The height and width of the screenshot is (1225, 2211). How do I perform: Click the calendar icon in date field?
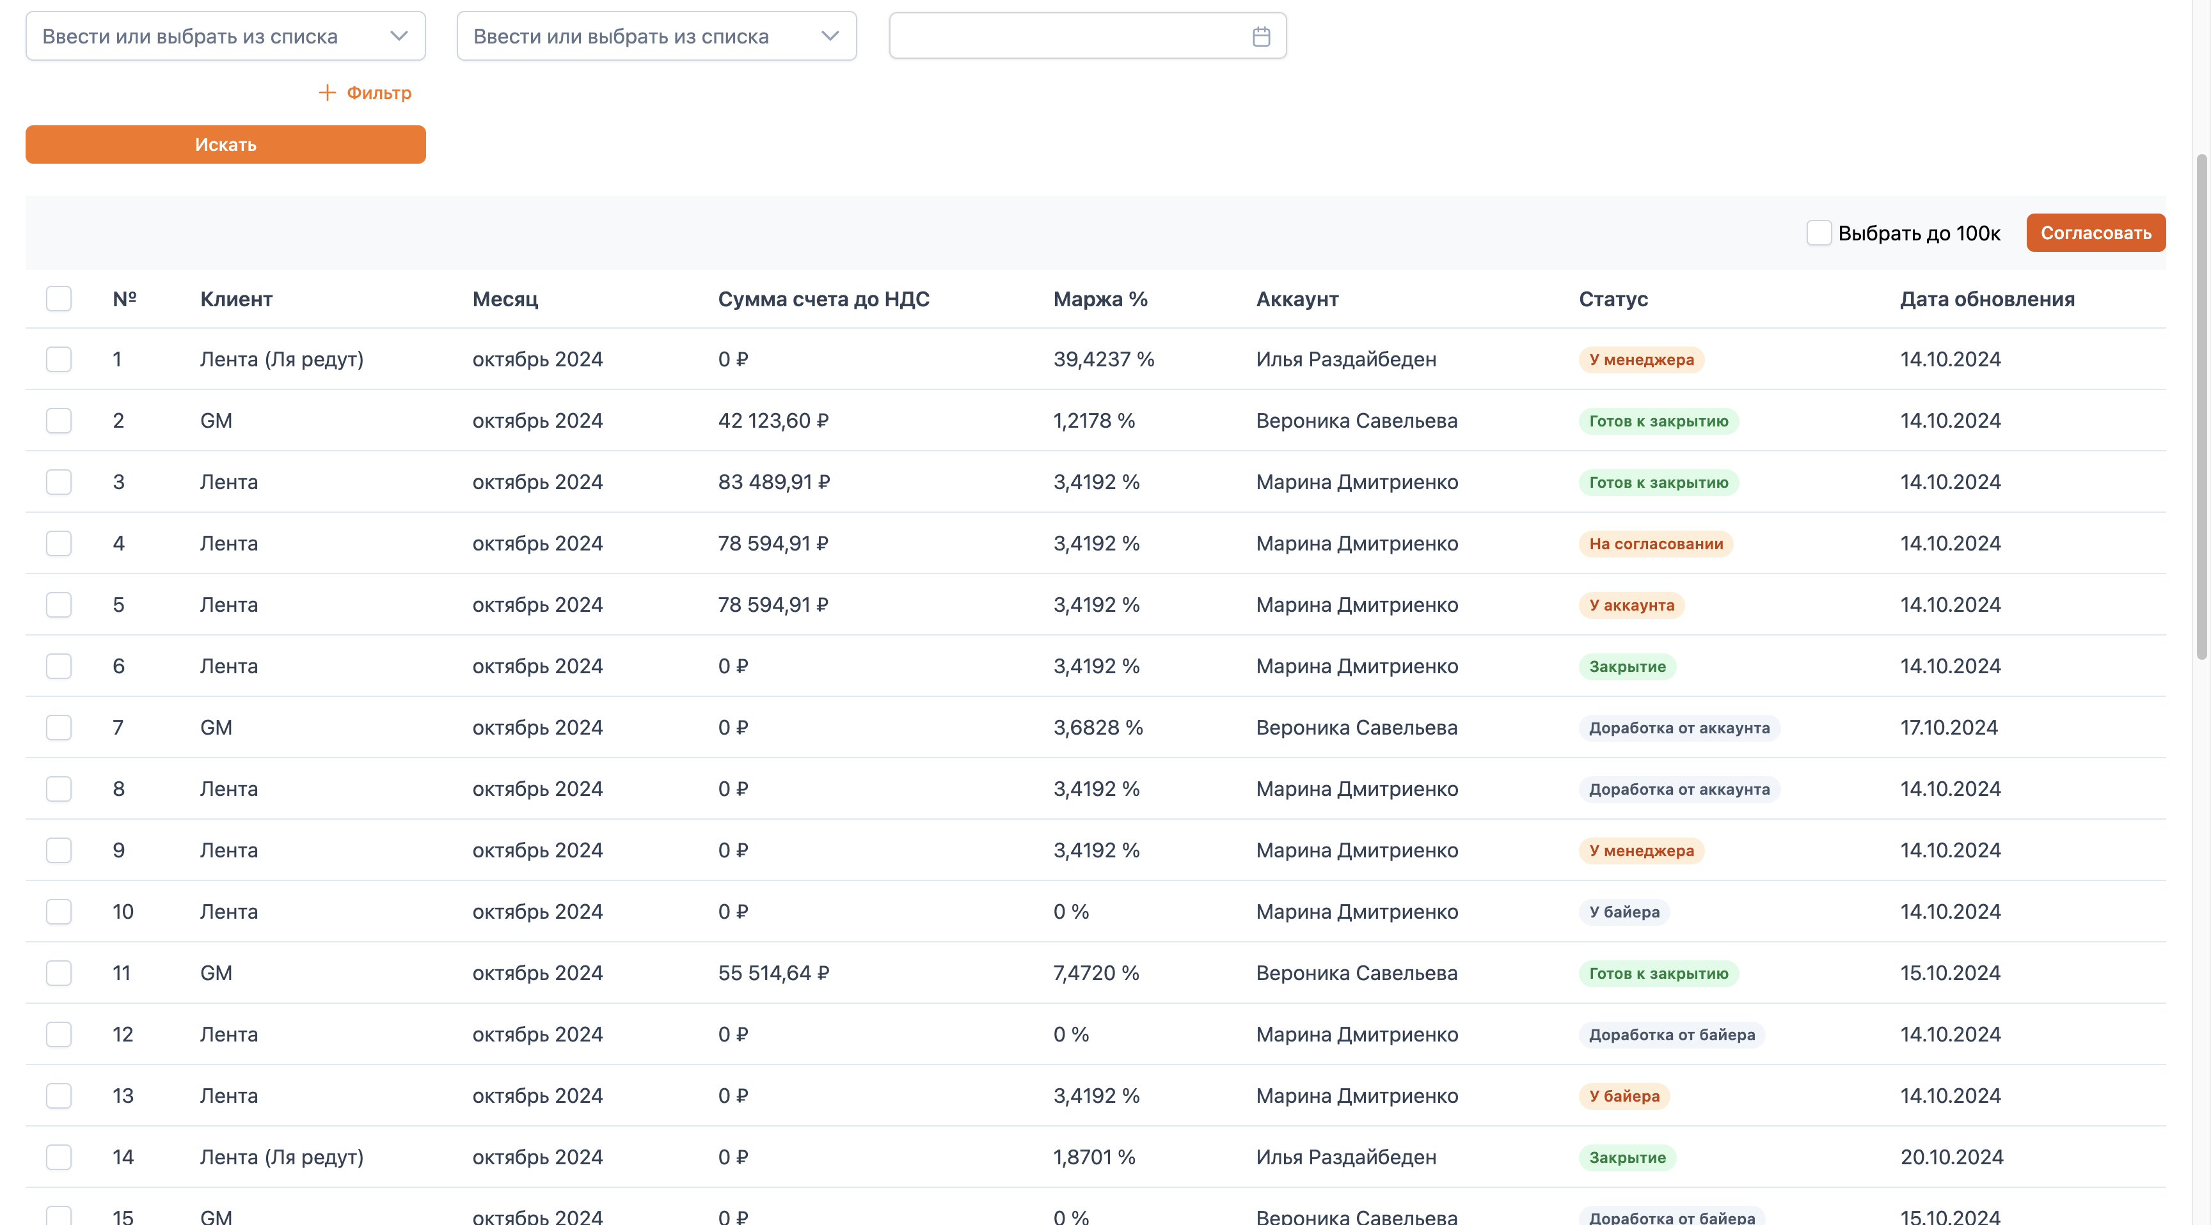point(1261,36)
